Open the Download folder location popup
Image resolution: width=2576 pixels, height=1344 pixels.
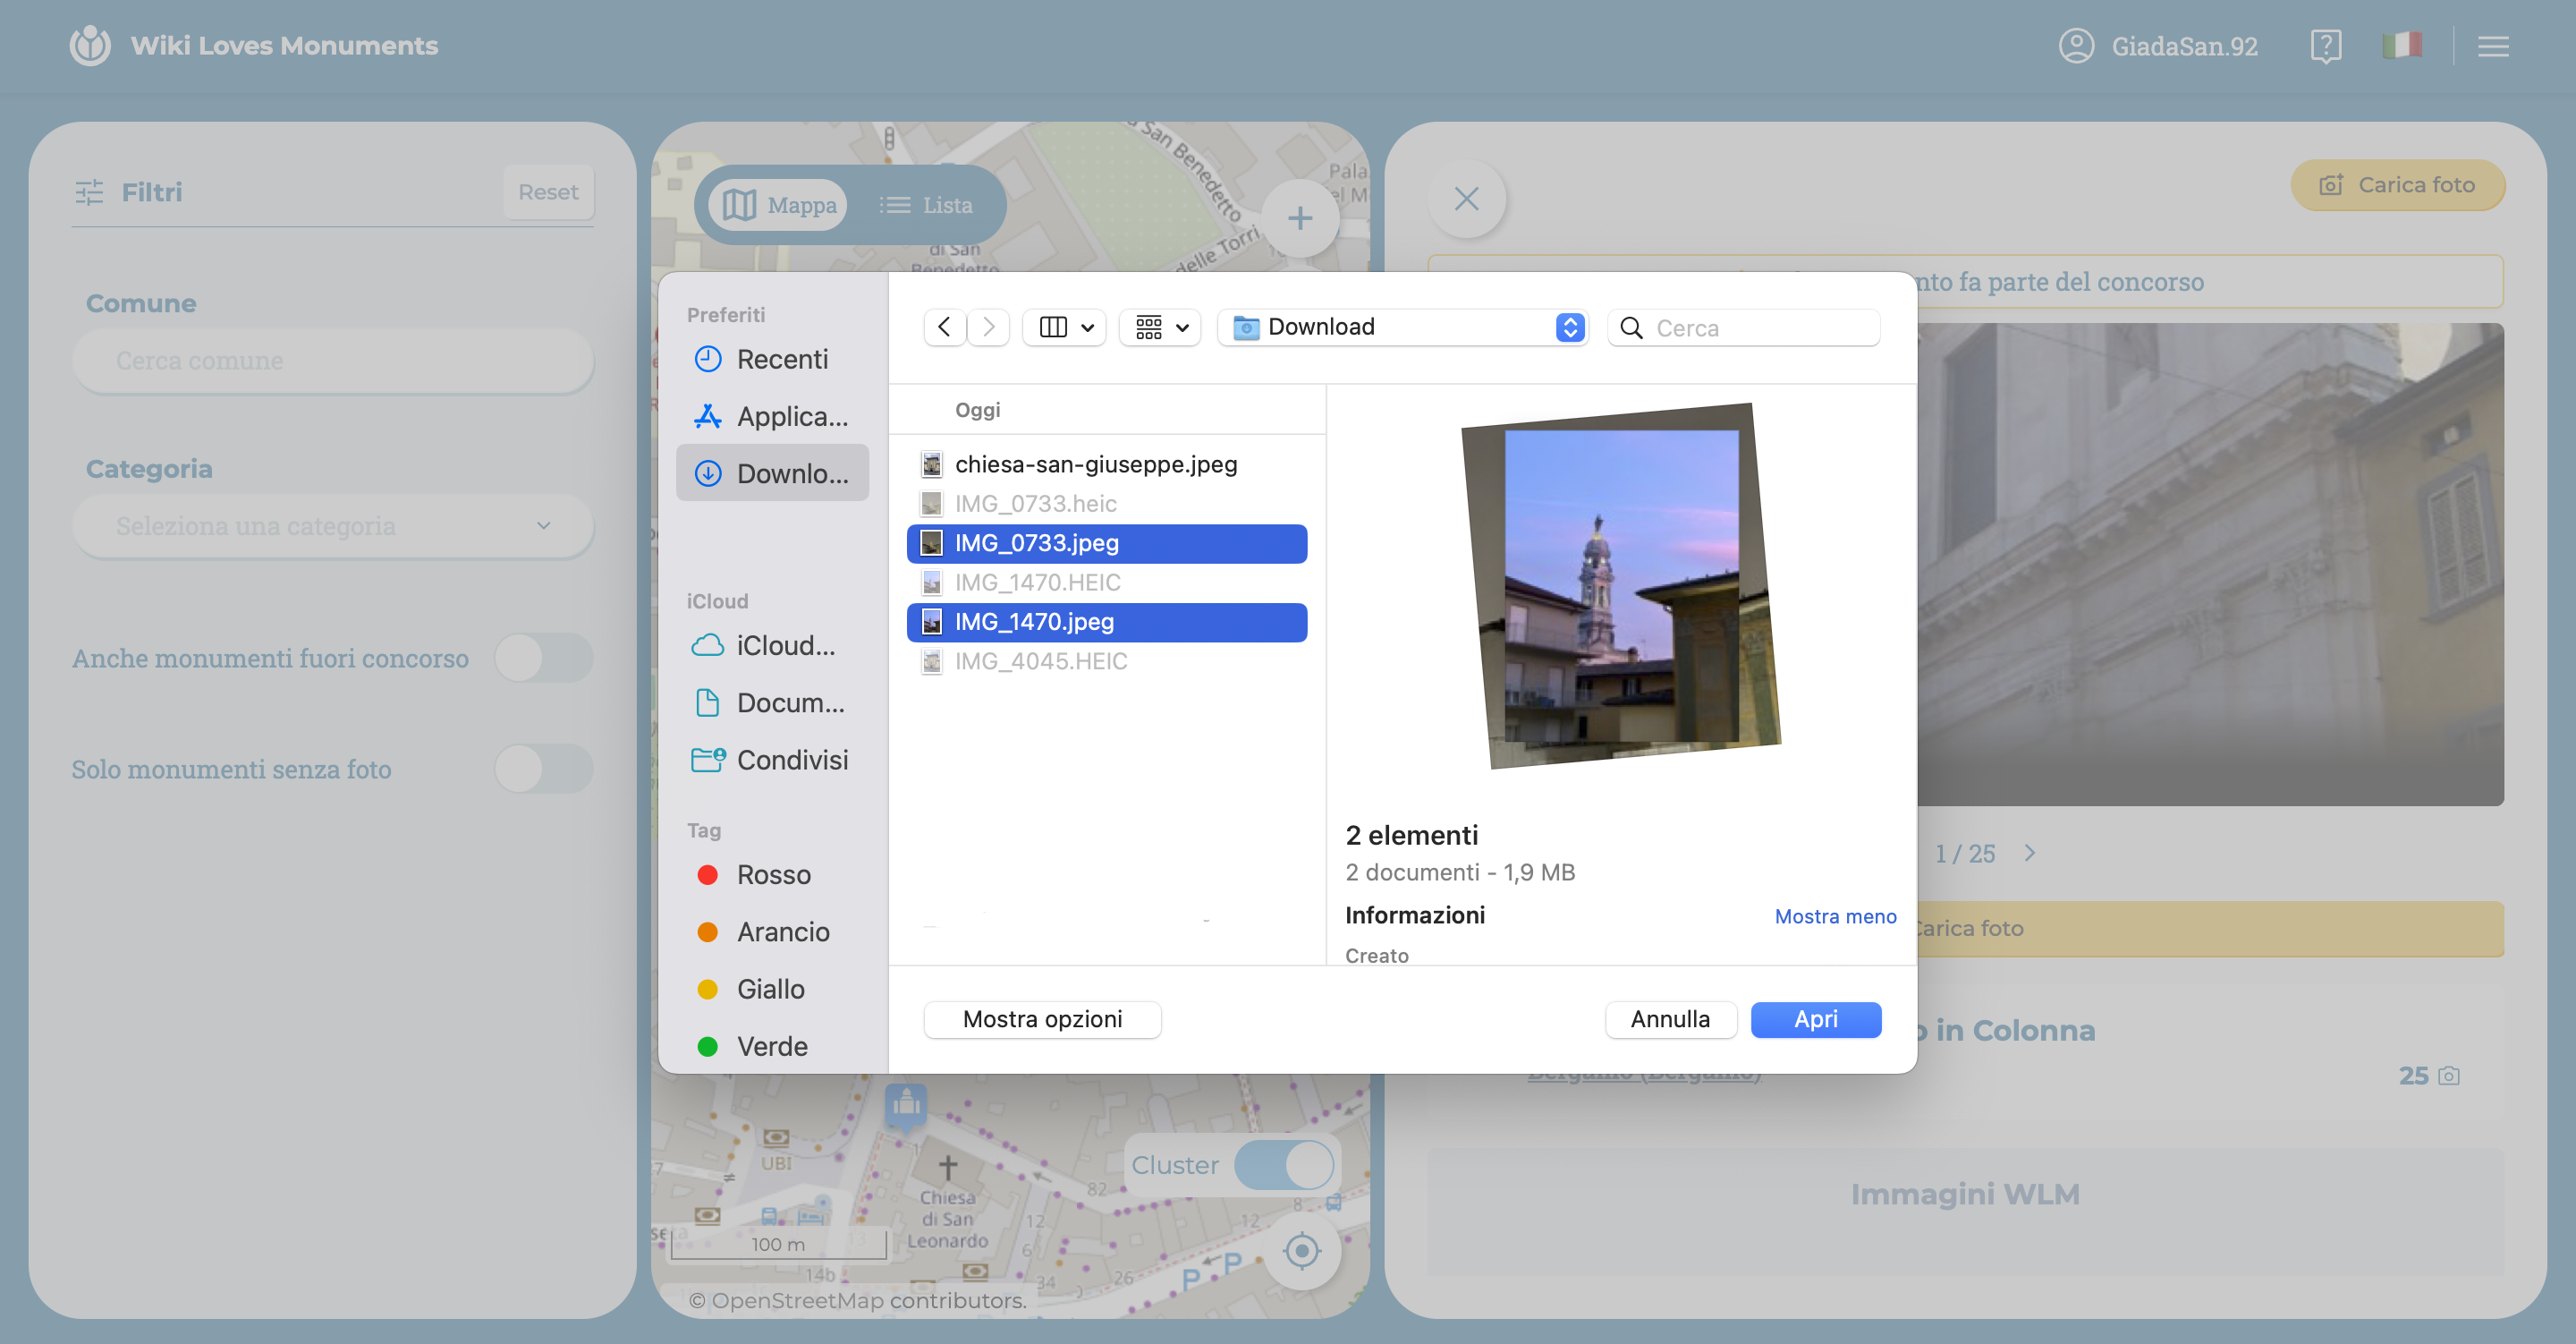coord(1402,327)
